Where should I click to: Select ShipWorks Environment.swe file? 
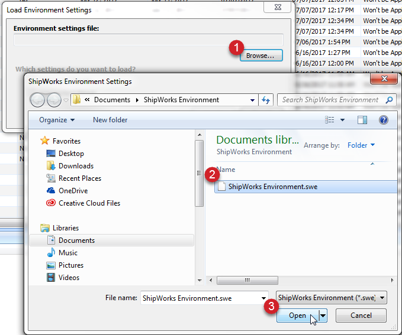click(305, 187)
